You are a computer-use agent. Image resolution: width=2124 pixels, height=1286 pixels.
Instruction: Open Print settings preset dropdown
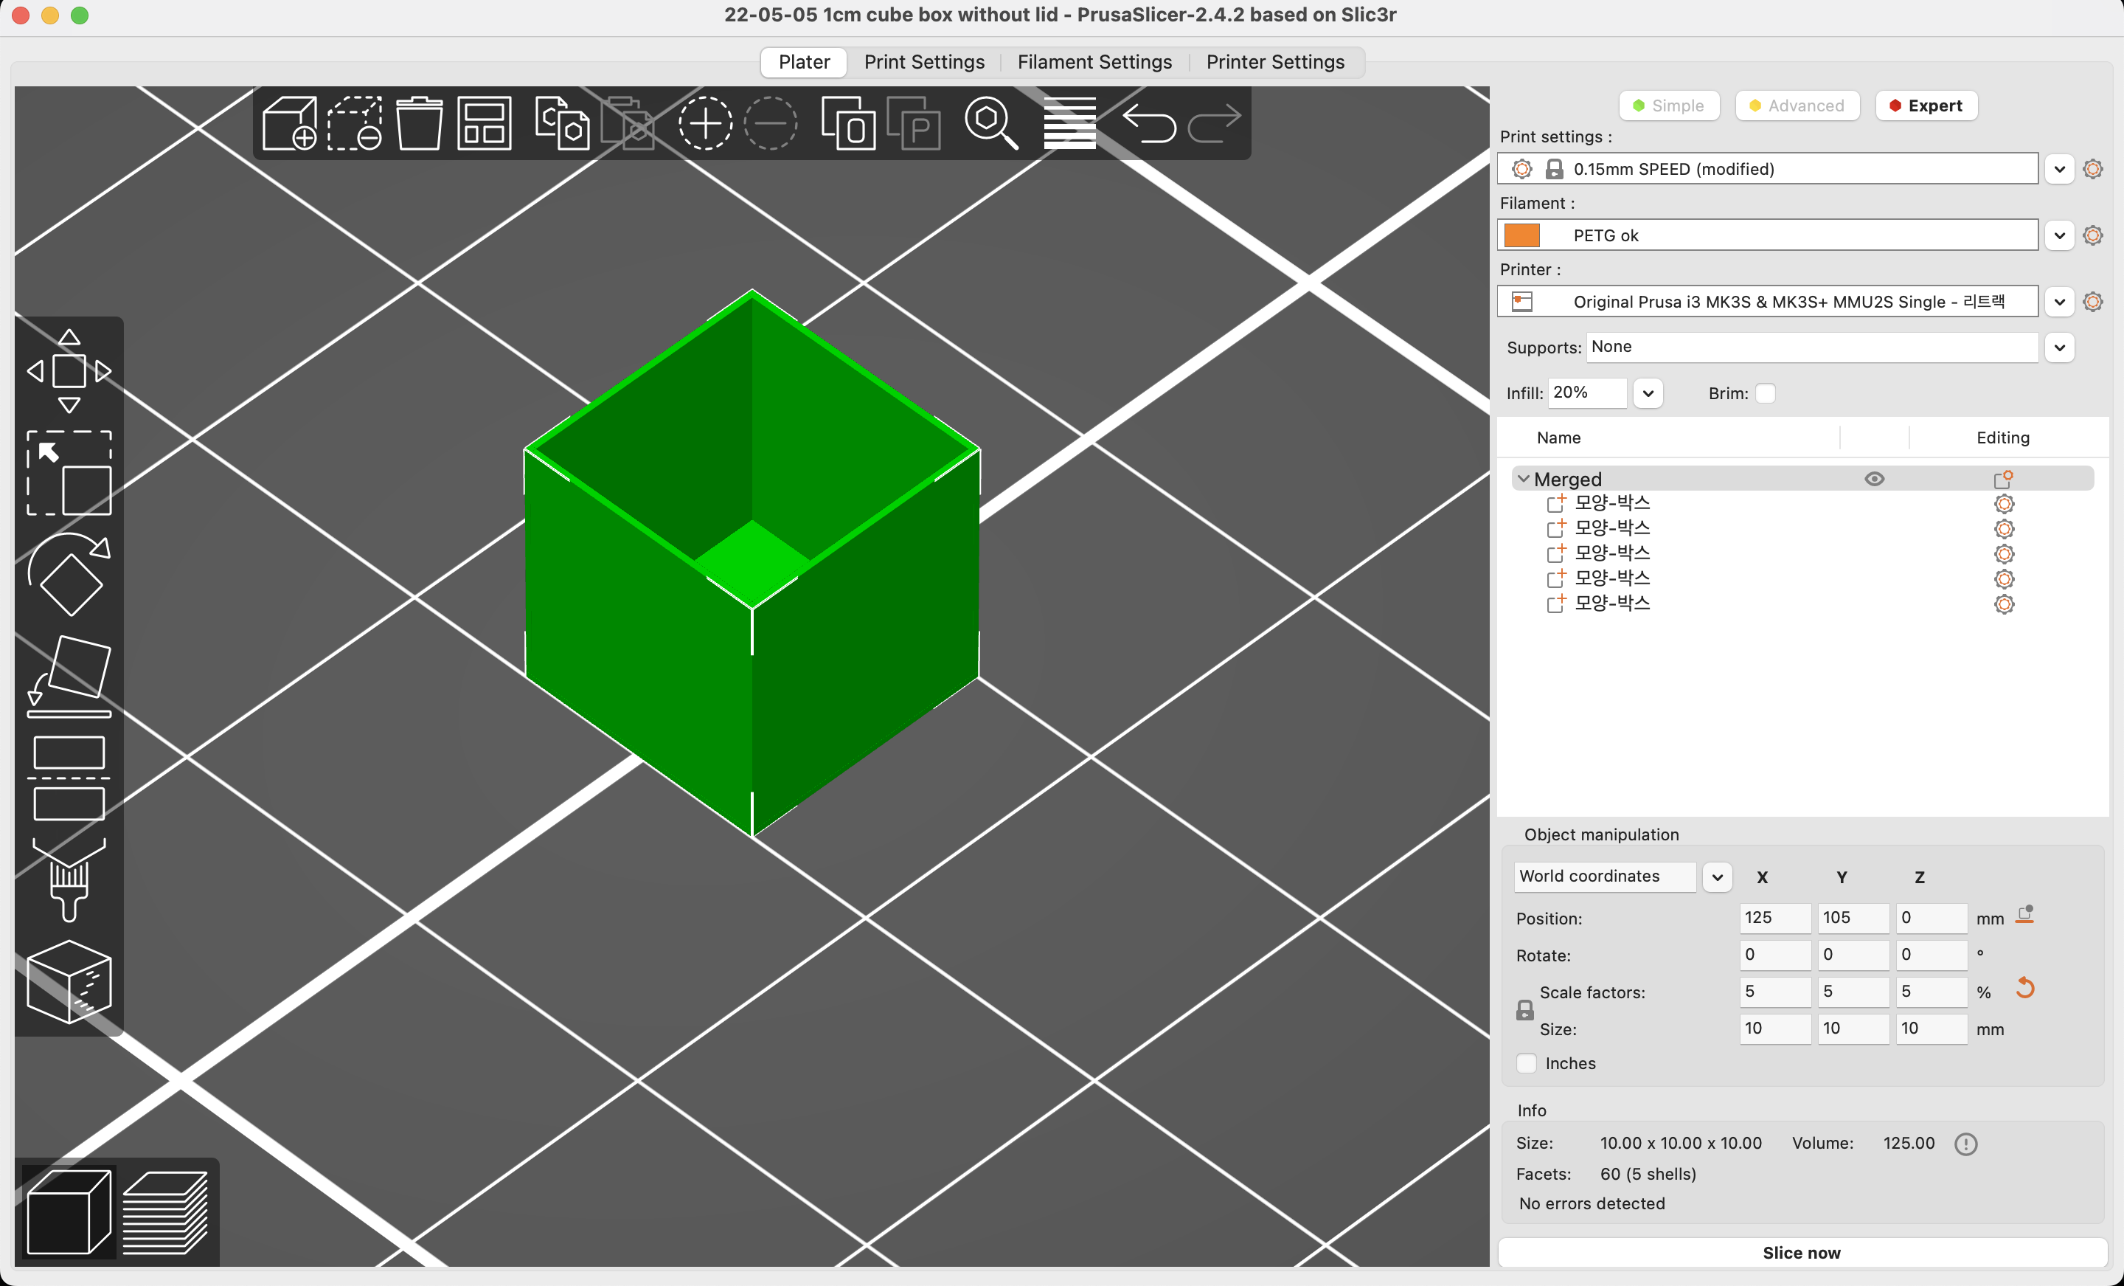(2059, 169)
